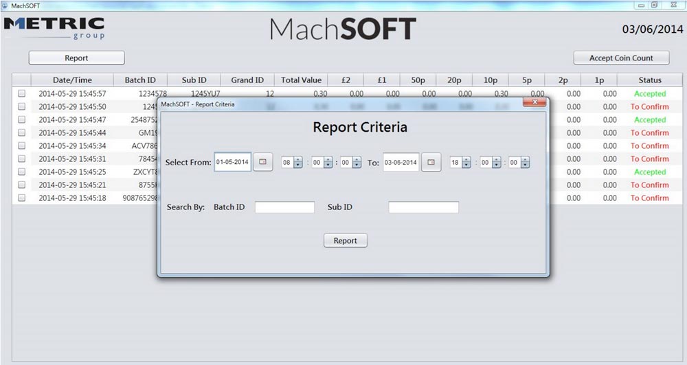Screen dimensions: 687x365
Task: Select date cell 2014-05-29 15:45:34
Action: [x=72, y=145]
